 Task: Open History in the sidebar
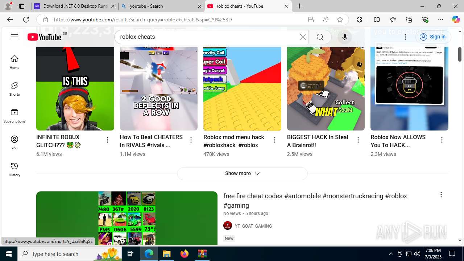pyautogui.click(x=14, y=169)
